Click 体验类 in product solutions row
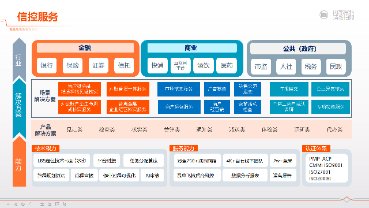The height and width of the screenshot is (208, 369). 269,129
